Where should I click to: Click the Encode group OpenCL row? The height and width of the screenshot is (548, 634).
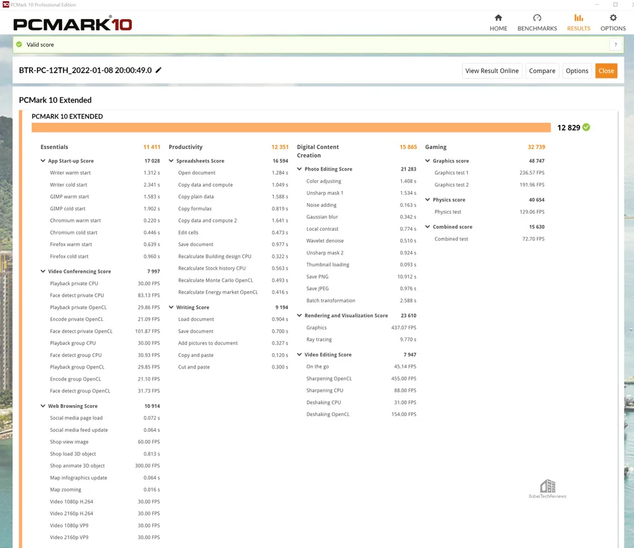click(105, 379)
